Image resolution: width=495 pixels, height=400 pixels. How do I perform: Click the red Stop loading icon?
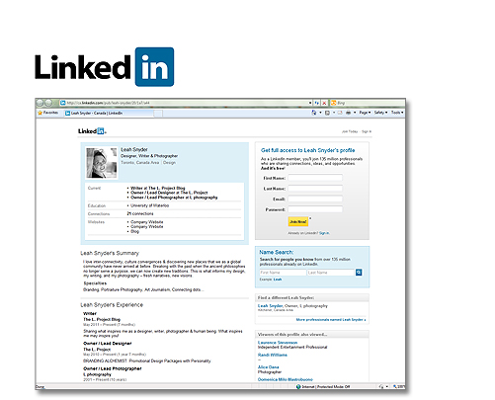324,103
